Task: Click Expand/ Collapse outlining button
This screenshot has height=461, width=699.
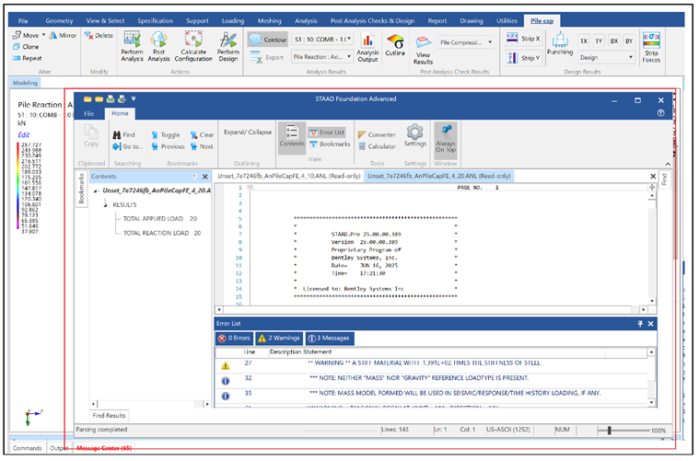Action: (x=248, y=133)
